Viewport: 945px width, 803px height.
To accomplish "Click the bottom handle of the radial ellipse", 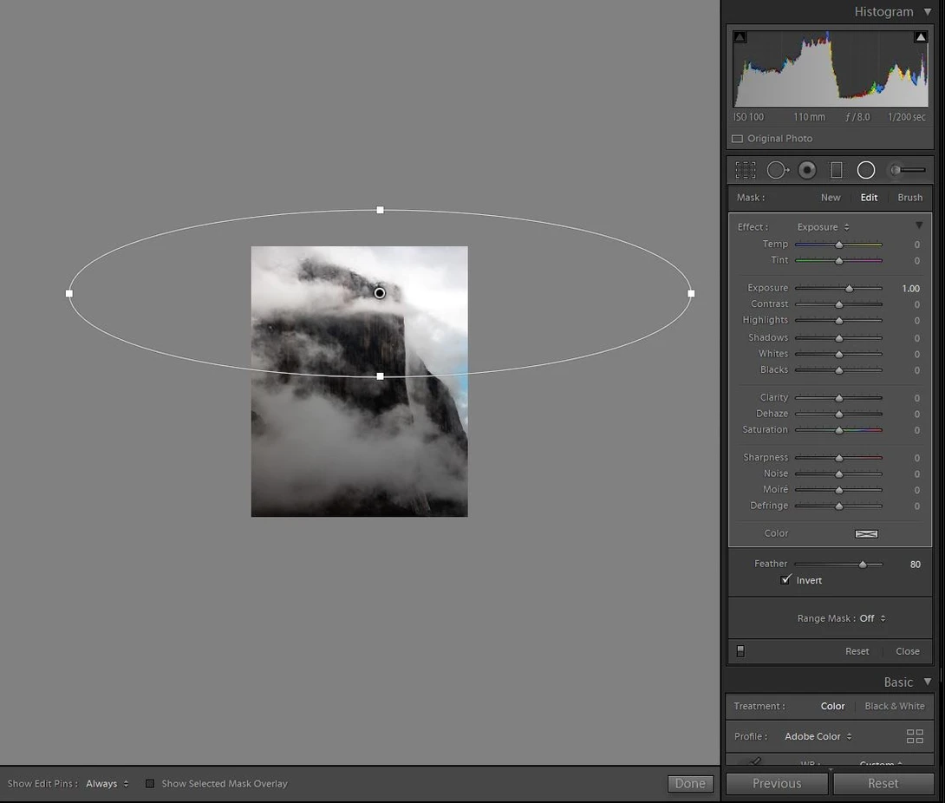I will pyautogui.click(x=381, y=376).
